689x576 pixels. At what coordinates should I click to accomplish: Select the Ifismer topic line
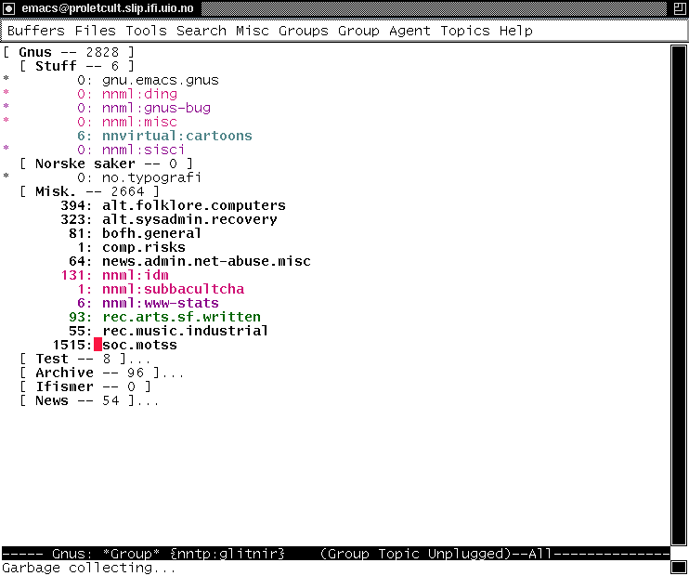(x=85, y=386)
